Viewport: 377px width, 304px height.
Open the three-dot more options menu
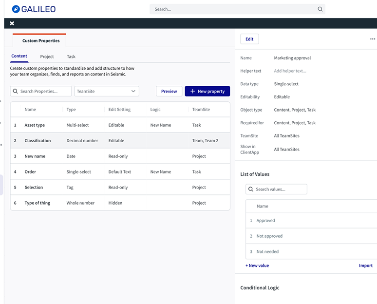(373, 39)
